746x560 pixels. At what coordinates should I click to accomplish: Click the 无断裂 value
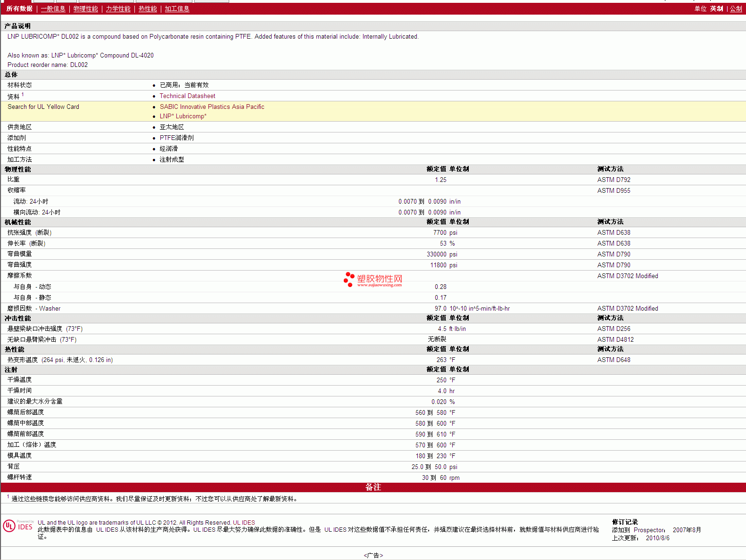(x=437, y=339)
